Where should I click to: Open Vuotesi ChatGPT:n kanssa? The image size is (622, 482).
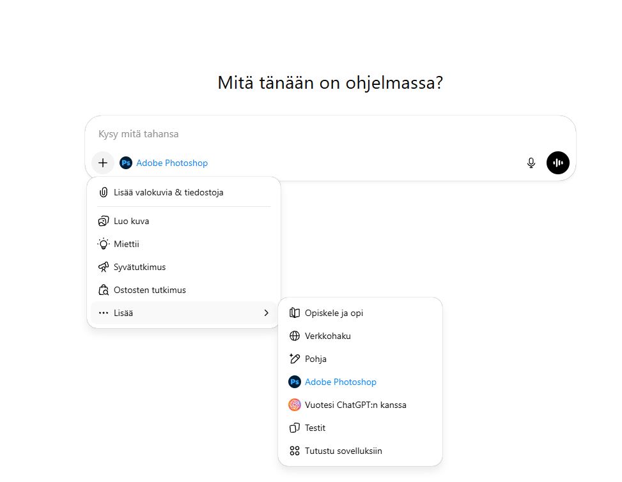[355, 405]
